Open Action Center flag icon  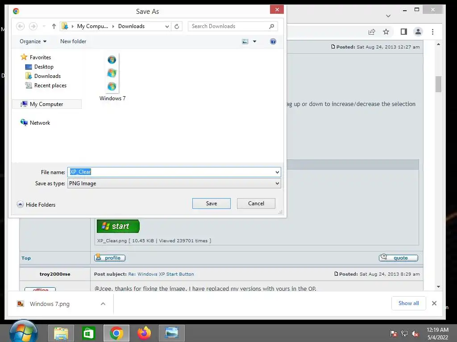tap(393, 334)
